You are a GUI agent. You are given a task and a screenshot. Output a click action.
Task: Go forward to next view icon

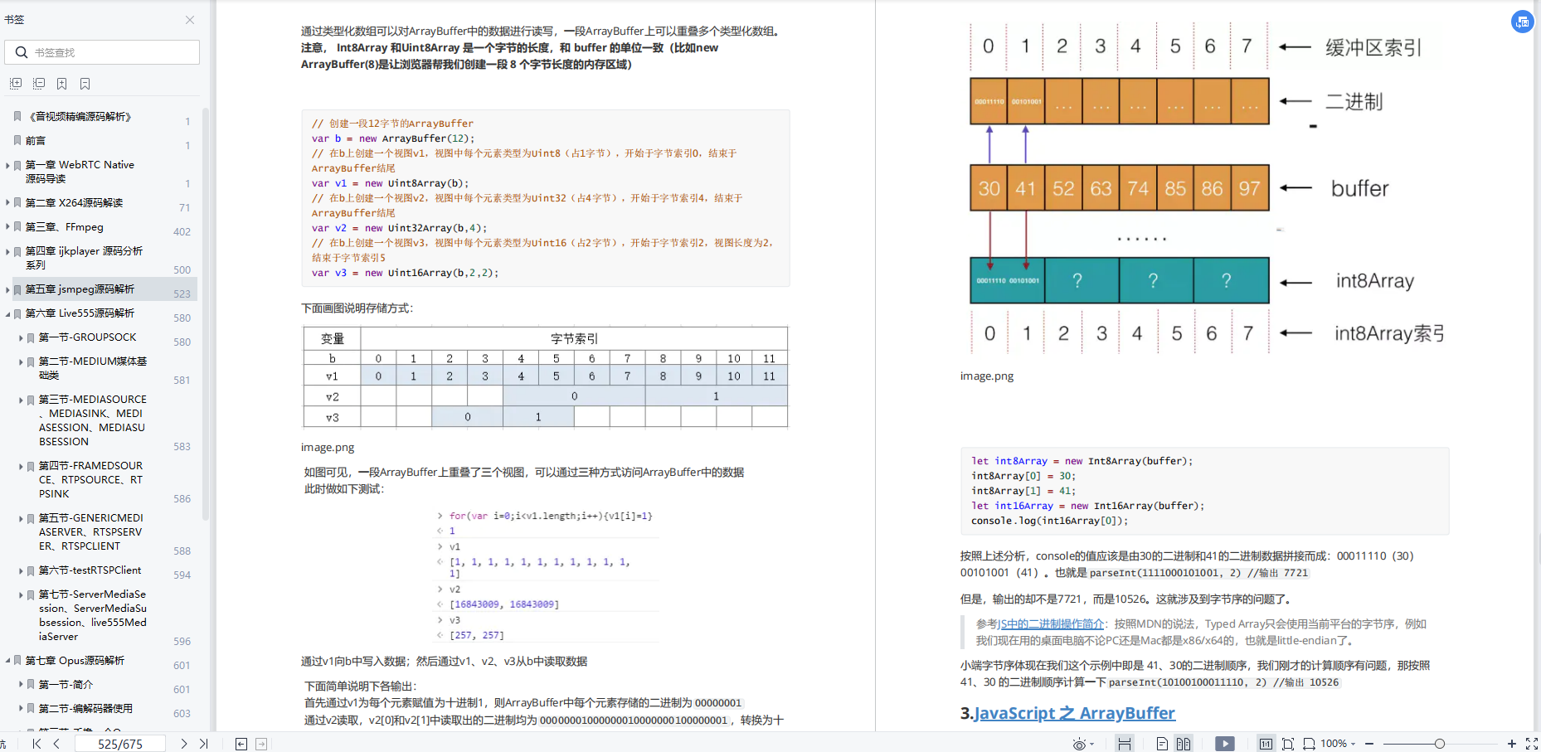click(x=261, y=744)
